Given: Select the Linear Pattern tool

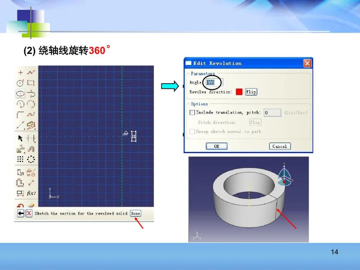Looking at the screenshot, I should coord(20,159).
